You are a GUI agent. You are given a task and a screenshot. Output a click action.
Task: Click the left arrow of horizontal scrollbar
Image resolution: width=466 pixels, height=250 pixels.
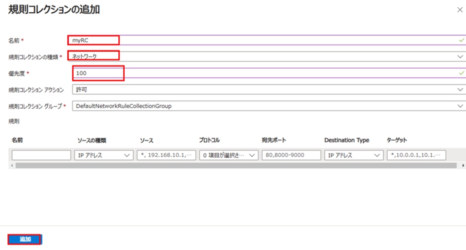[12, 165]
